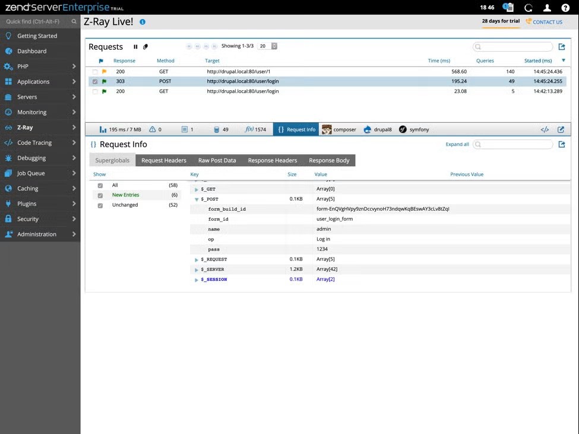The height and width of the screenshot is (434, 579).
Task: Sort requests by Queries column
Action: pos(485,61)
